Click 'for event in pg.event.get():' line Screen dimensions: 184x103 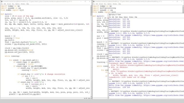24,60
